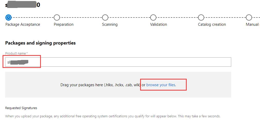260x123 pixels.
Task: Open the browse your files link
Action: (161, 85)
